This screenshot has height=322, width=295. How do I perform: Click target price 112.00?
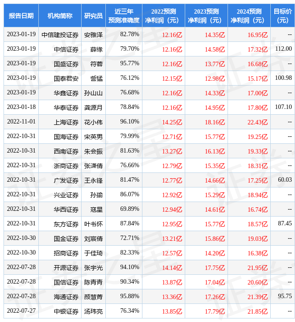[x=283, y=49]
